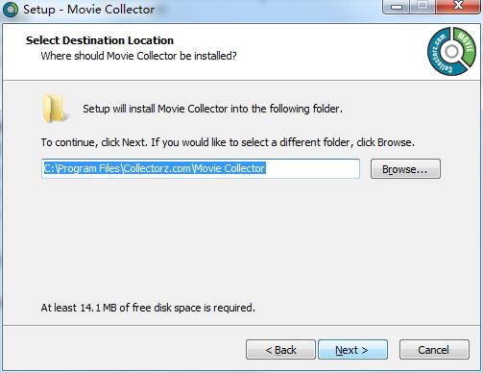Click the 'Setup will install Movie Collector' sentence
The width and height of the screenshot is (483, 373).
[212, 109]
